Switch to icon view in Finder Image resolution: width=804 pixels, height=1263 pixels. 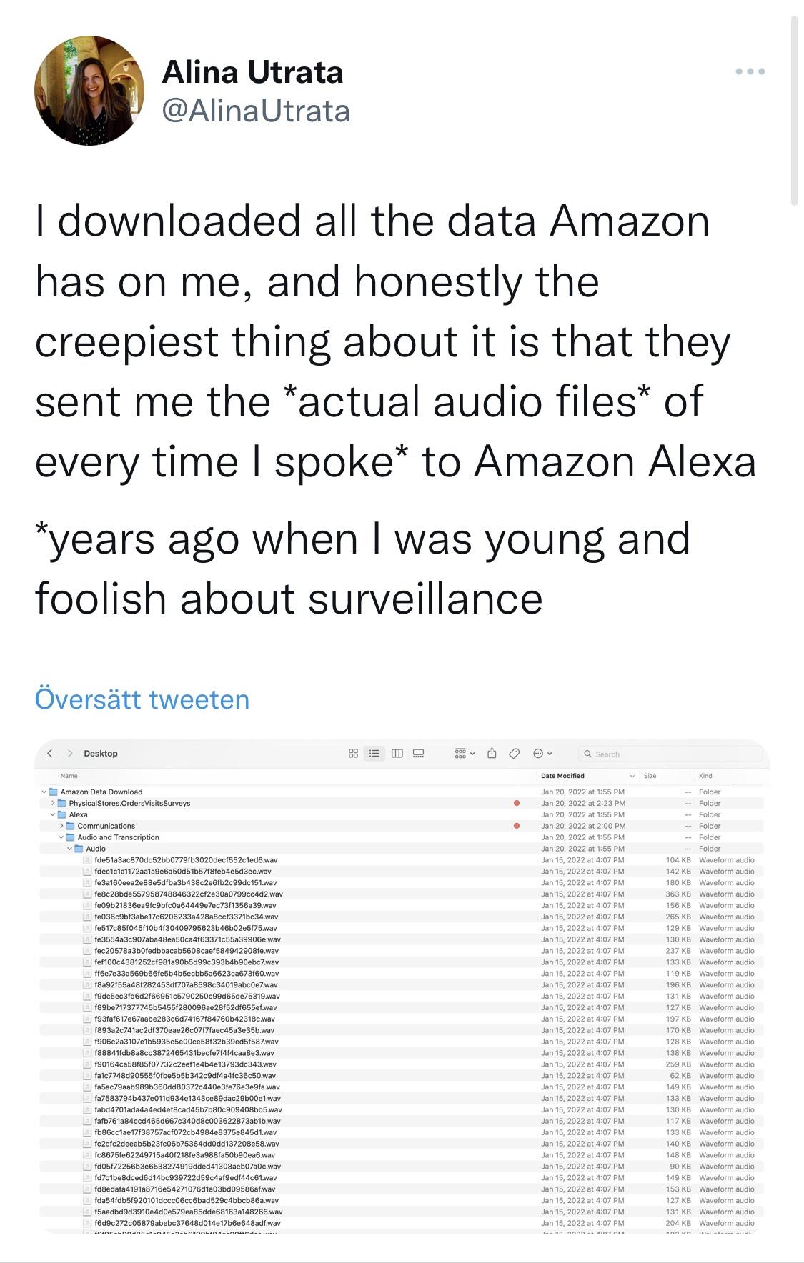coord(353,753)
